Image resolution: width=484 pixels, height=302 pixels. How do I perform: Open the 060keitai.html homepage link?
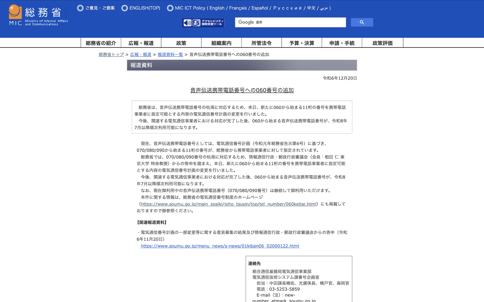click(x=228, y=204)
